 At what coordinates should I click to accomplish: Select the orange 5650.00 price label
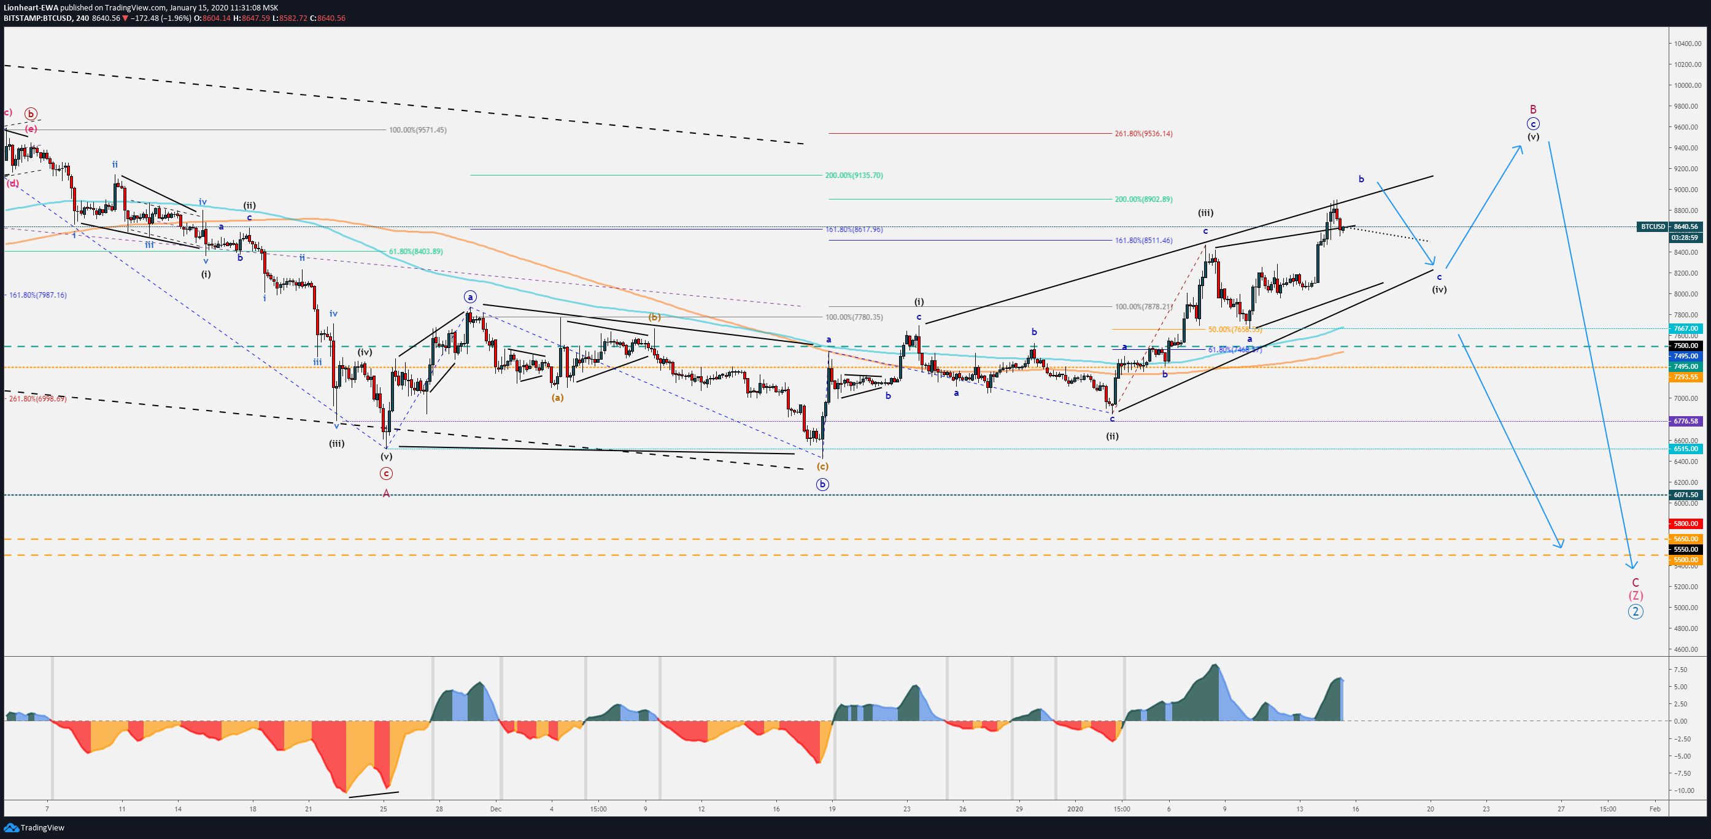1686,539
